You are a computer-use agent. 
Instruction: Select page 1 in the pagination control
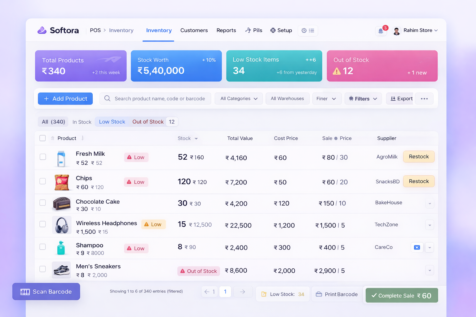225,291
